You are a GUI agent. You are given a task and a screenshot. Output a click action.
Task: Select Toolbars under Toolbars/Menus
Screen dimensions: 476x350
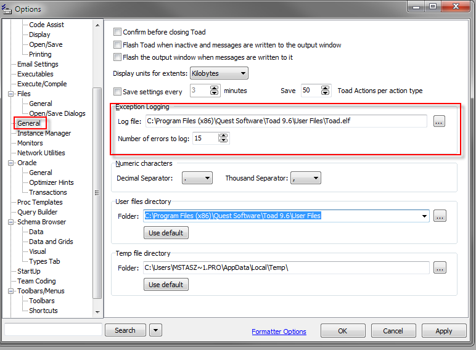[42, 301]
